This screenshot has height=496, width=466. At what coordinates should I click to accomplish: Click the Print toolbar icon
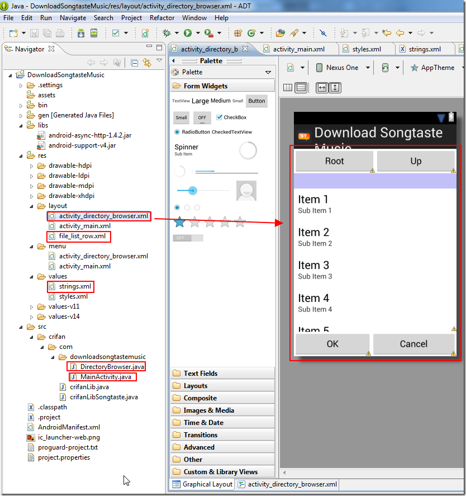click(x=60, y=33)
